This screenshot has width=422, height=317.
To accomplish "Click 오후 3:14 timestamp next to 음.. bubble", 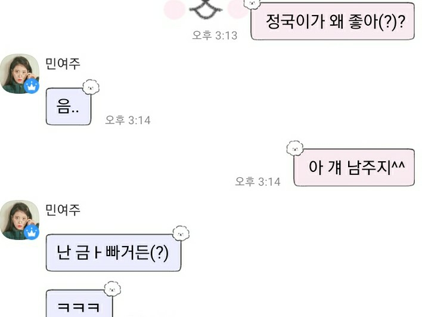I will pos(128,120).
